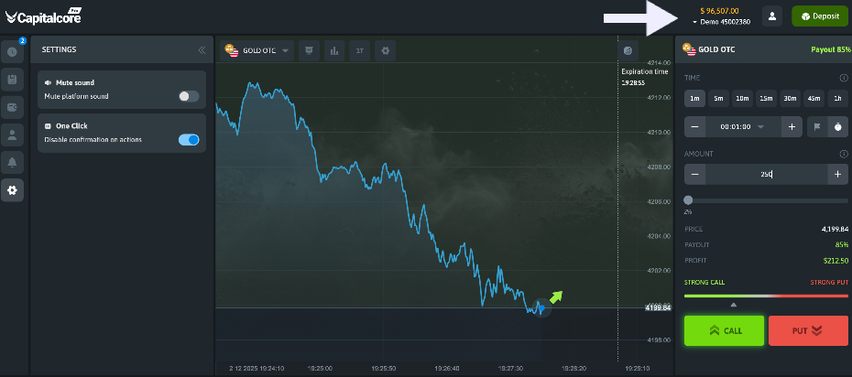Click the current price dot on chart
The height and width of the screenshot is (377, 852).
point(541,308)
